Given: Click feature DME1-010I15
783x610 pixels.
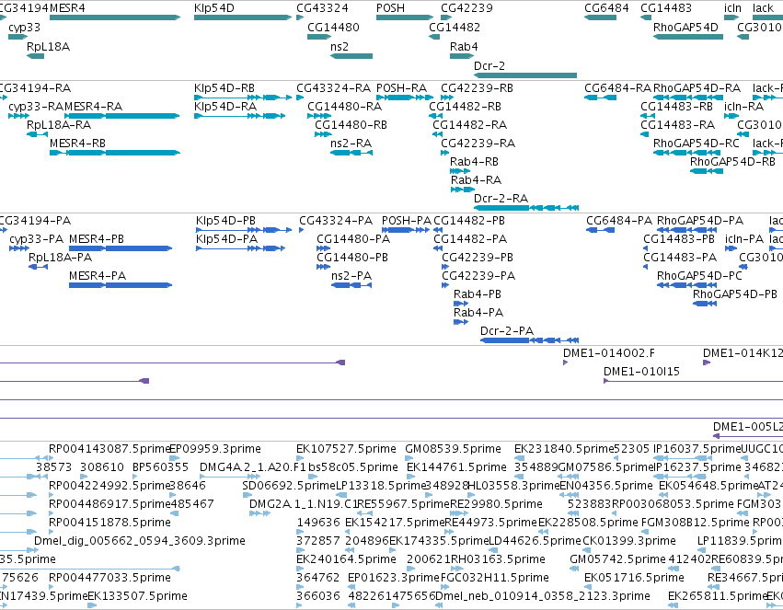Looking at the screenshot, I should coord(641,372).
